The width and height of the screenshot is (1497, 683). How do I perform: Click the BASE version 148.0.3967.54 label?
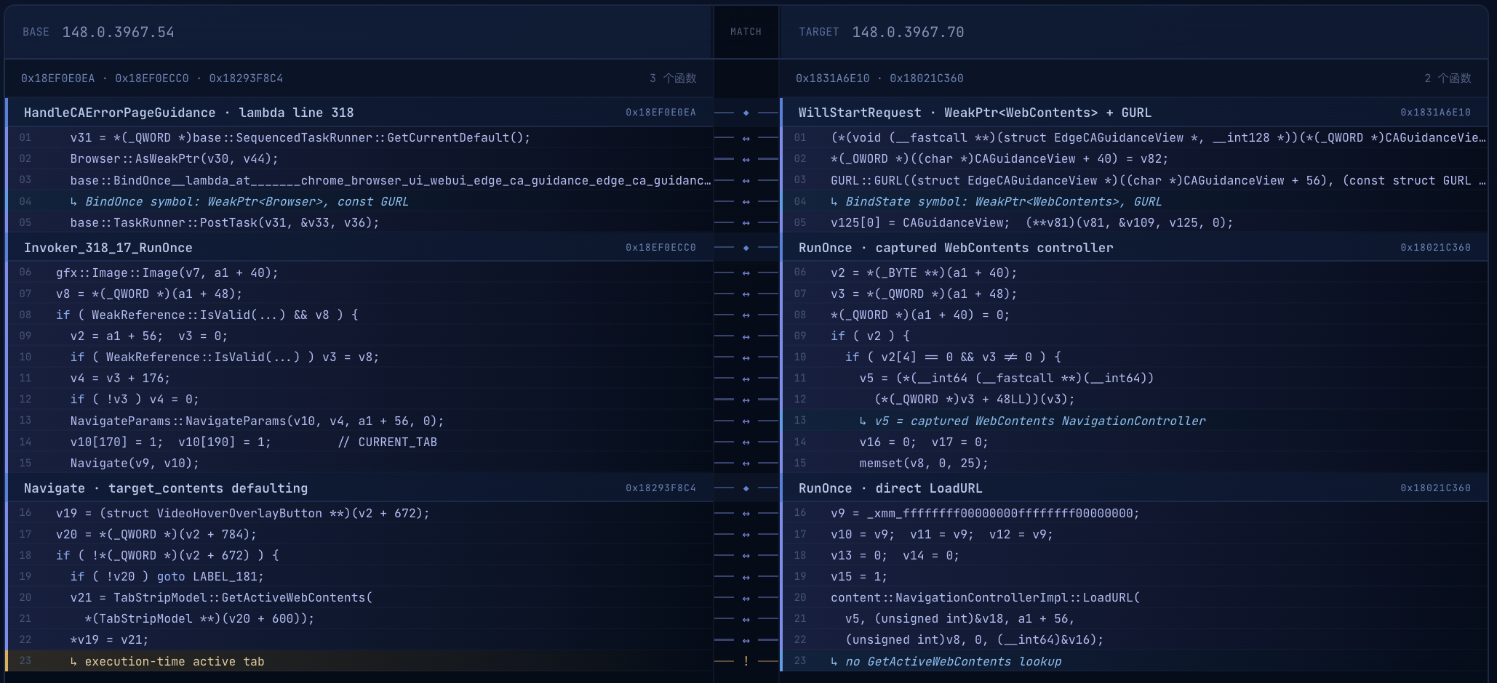coord(118,32)
